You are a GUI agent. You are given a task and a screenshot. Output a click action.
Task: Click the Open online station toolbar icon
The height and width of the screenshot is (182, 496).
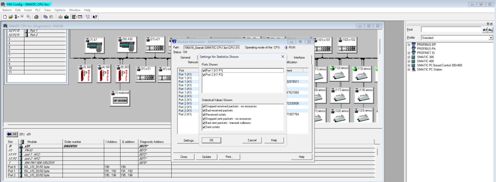click(x=17, y=17)
